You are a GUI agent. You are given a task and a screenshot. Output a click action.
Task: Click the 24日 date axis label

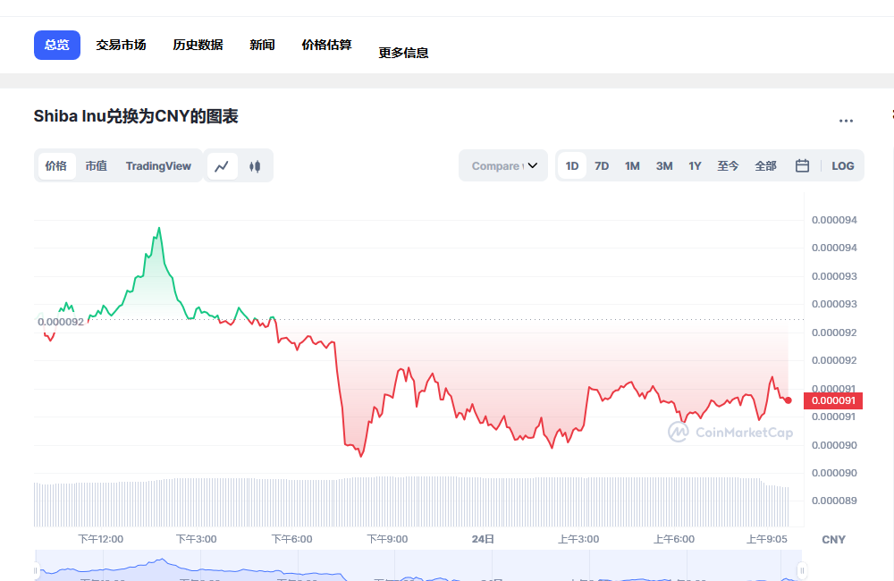(x=483, y=539)
